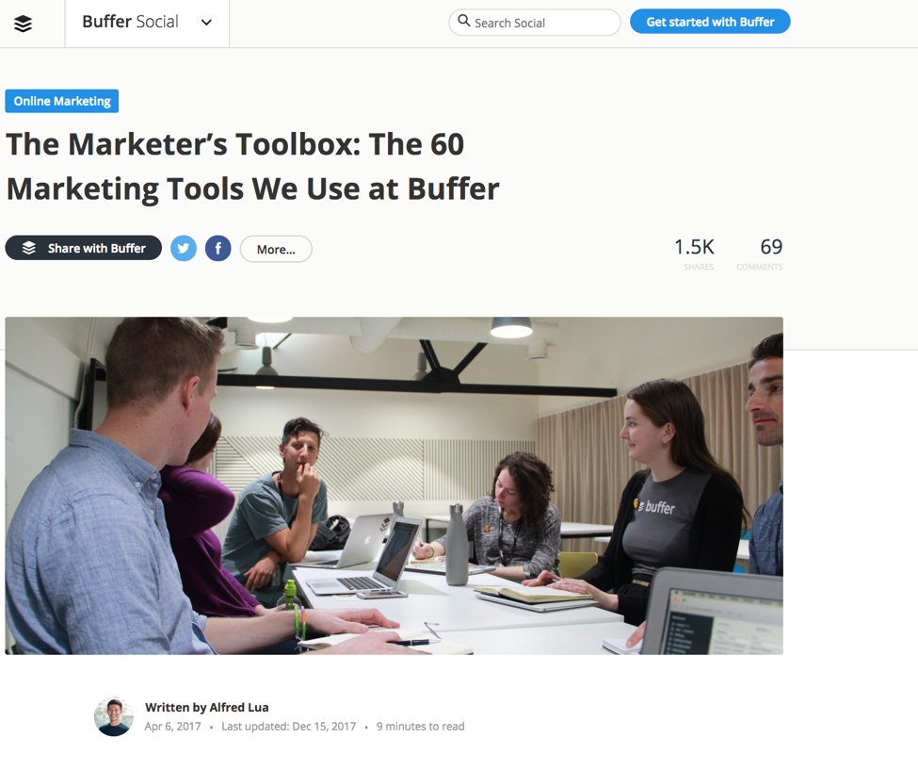Click the search magnifier icon
This screenshot has width=918, height=770.
click(463, 21)
